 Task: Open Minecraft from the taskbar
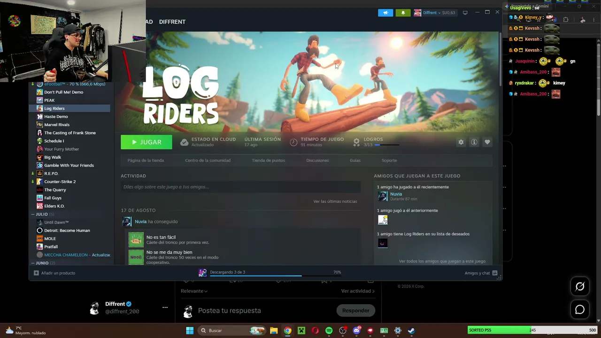pyautogui.click(x=301, y=330)
